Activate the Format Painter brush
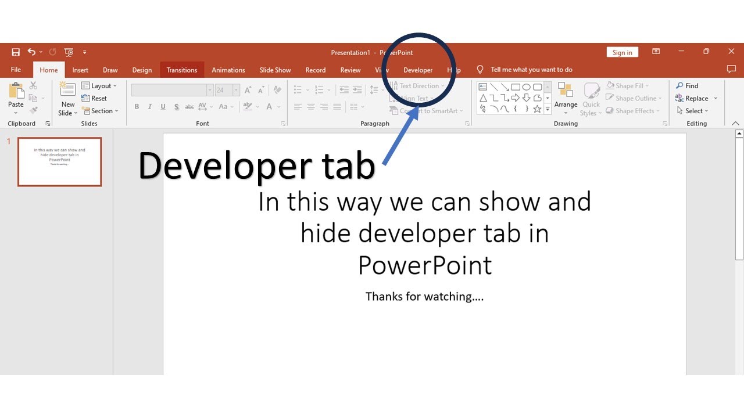Image resolution: width=744 pixels, height=418 pixels. 33,110
